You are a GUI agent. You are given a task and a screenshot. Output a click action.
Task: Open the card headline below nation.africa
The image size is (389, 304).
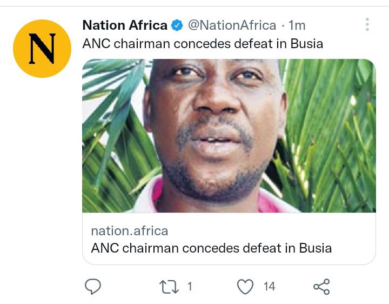211,248
